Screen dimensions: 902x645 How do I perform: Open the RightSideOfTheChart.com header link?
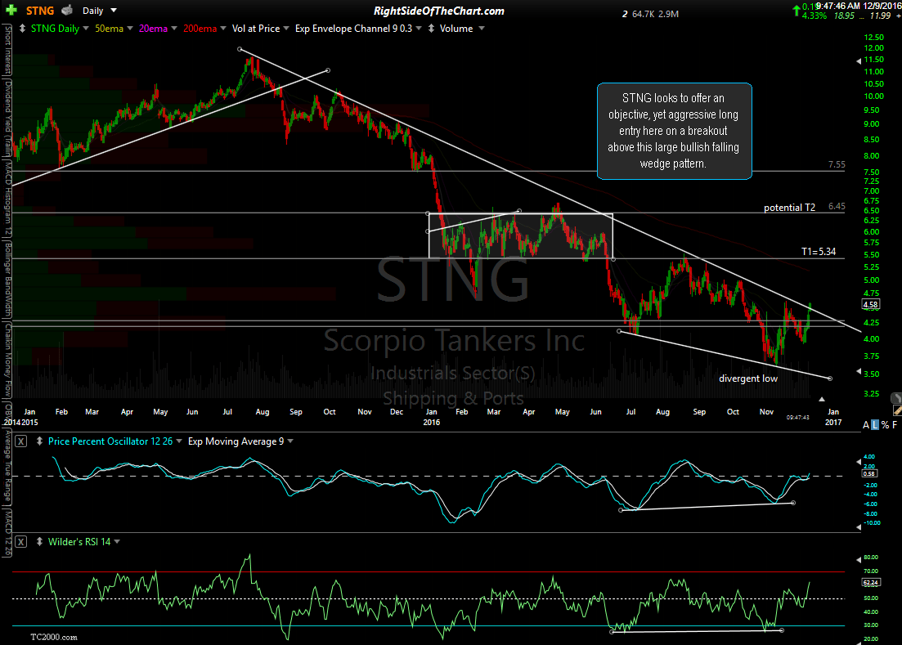(438, 11)
